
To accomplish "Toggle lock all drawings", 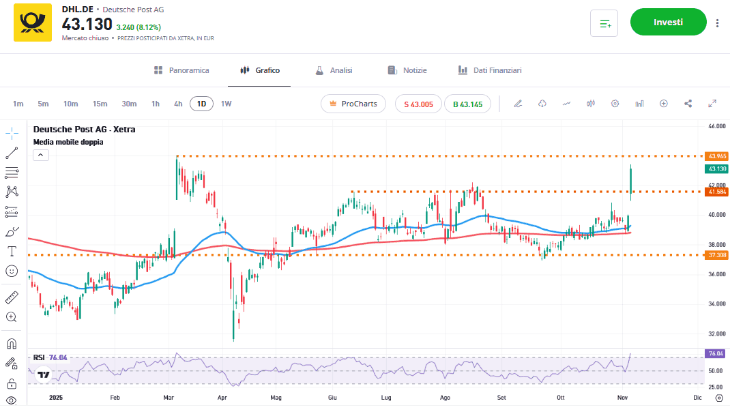I will 12,383.
